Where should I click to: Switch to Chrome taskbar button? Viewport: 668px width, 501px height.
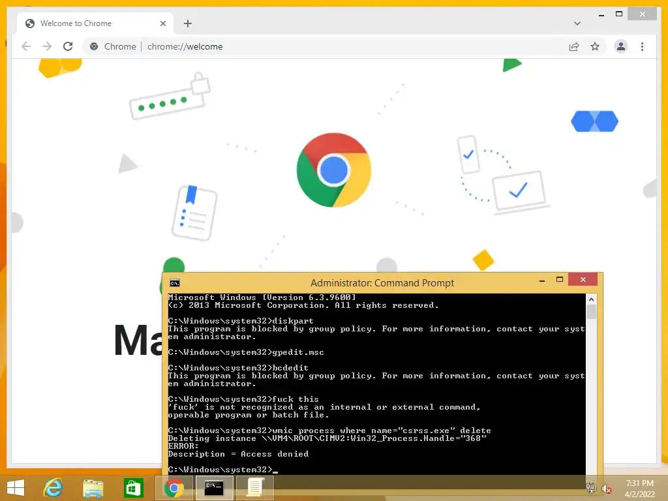pos(174,488)
